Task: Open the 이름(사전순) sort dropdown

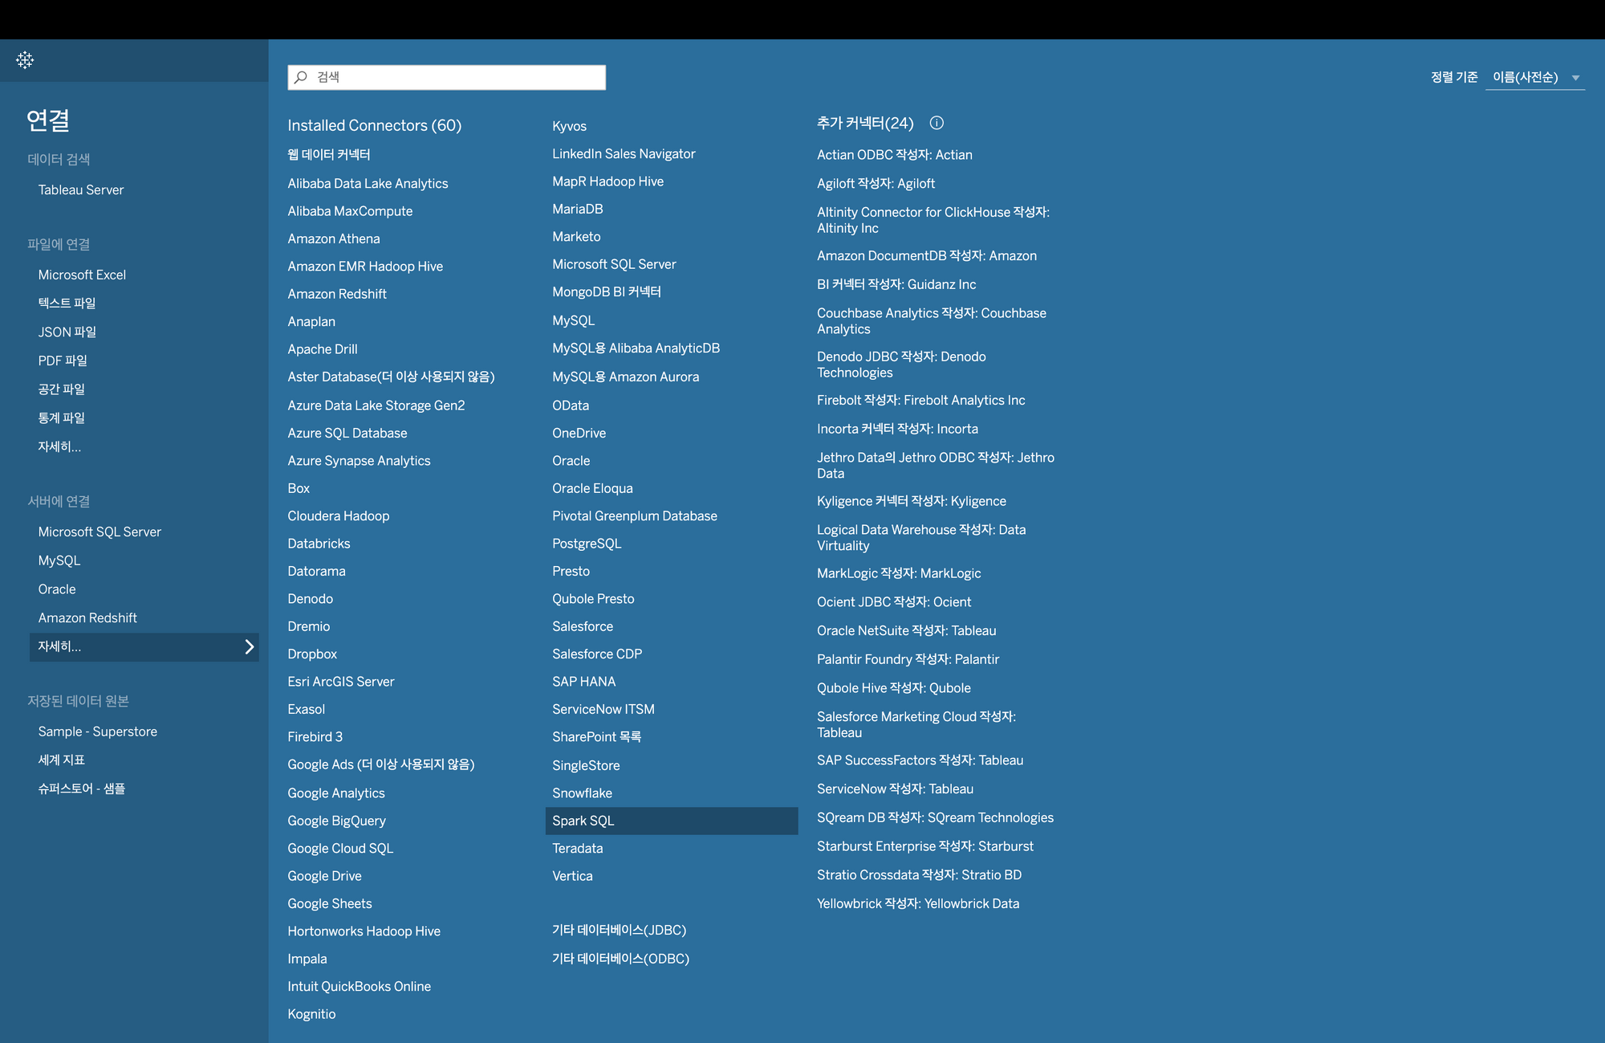Action: 1534,77
